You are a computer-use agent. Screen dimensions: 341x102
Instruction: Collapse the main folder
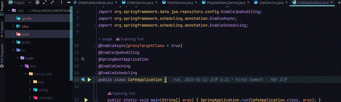click(17, 58)
